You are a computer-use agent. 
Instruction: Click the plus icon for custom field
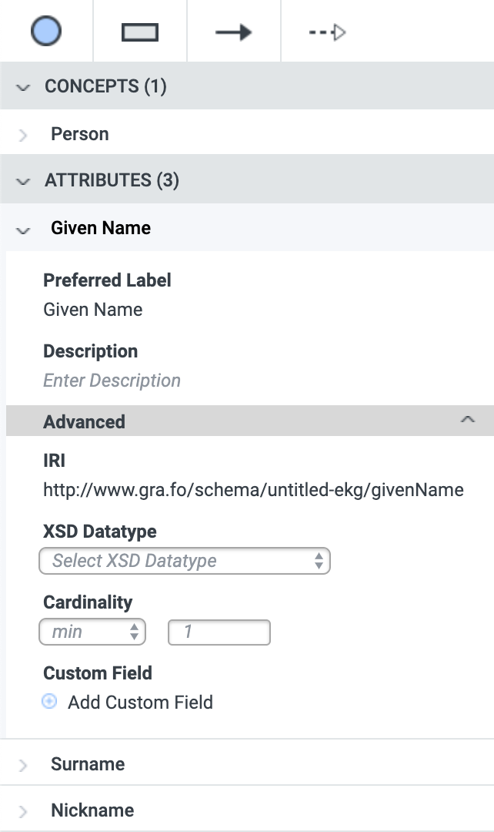[49, 702]
